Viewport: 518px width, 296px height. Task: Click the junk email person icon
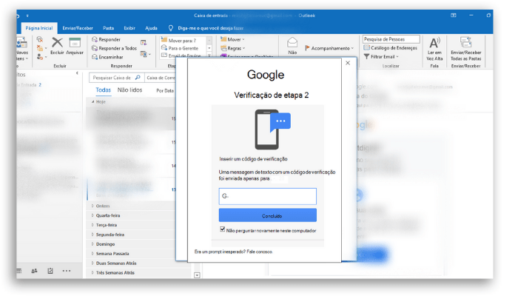(x=40, y=57)
